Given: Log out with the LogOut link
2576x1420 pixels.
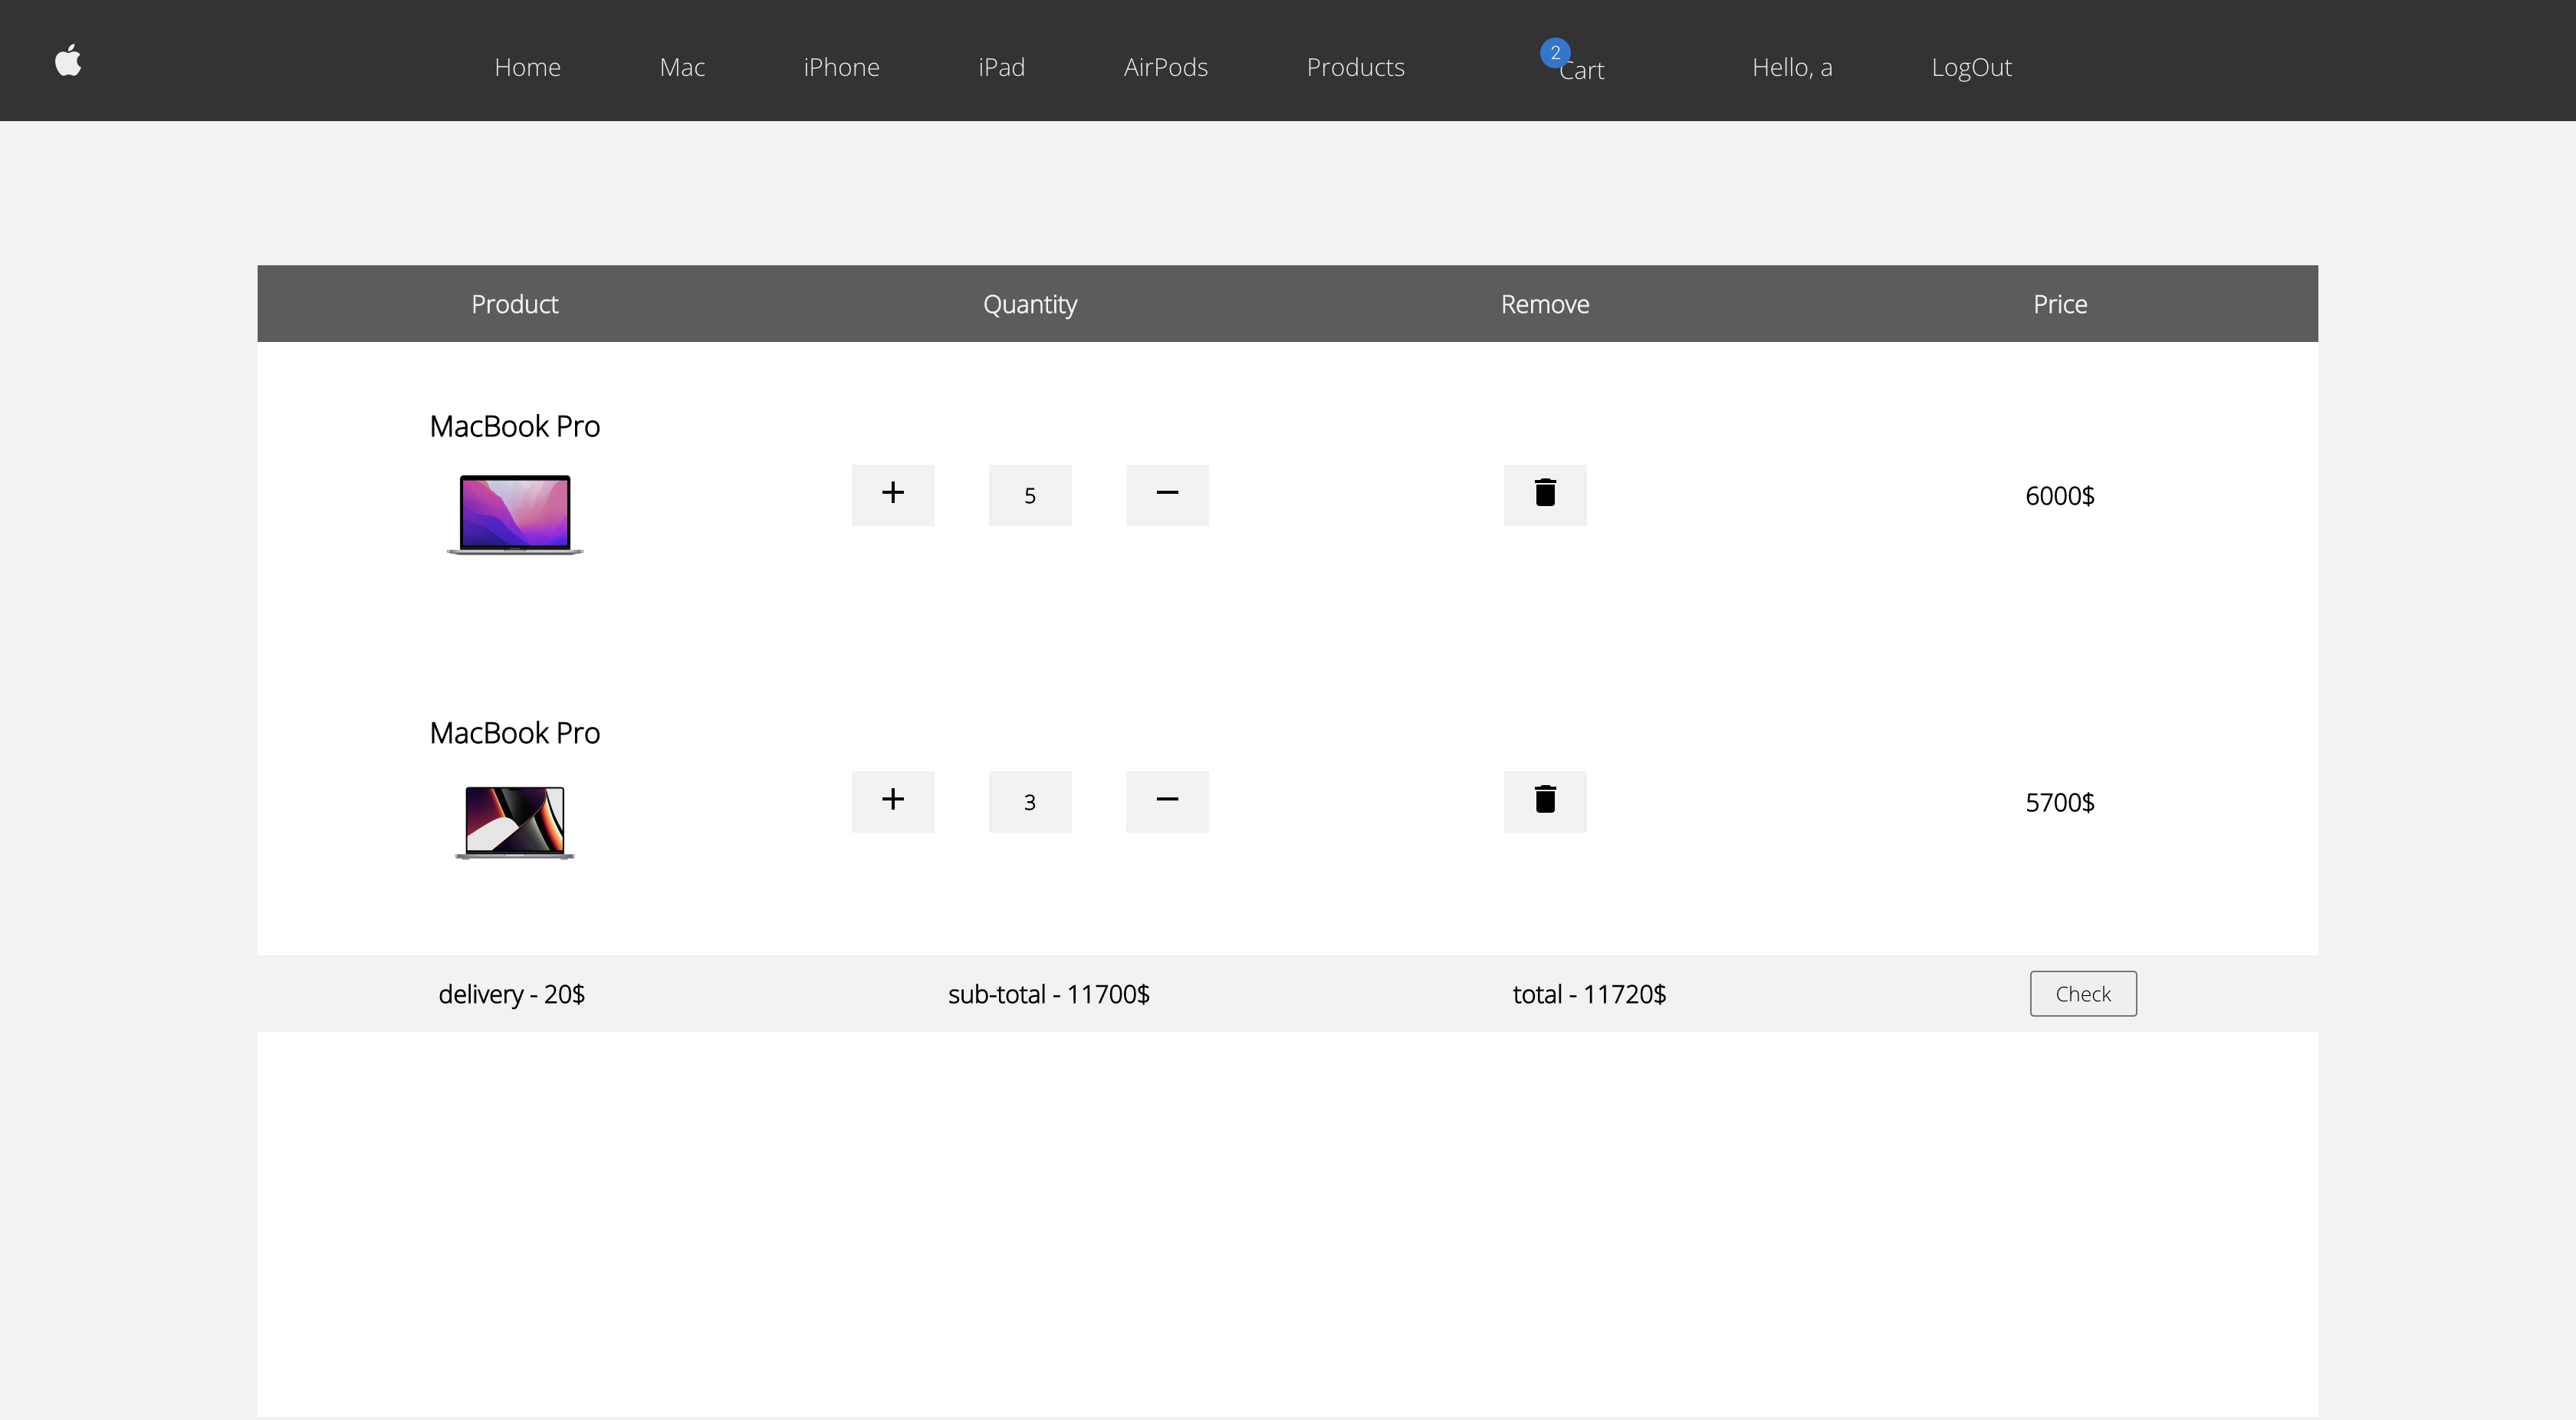Looking at the screenshot, I should click(1971, 67).
